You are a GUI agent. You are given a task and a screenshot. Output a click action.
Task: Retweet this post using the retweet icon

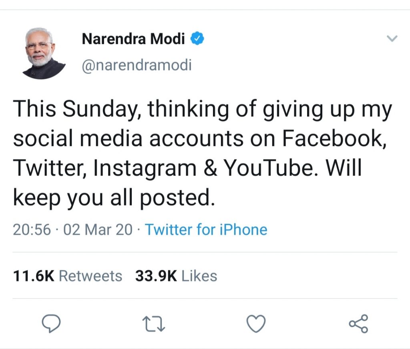(154, 323)
